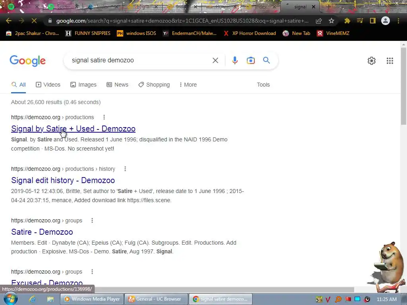
Task: Select the All results tab
Action: pos(18,85)
